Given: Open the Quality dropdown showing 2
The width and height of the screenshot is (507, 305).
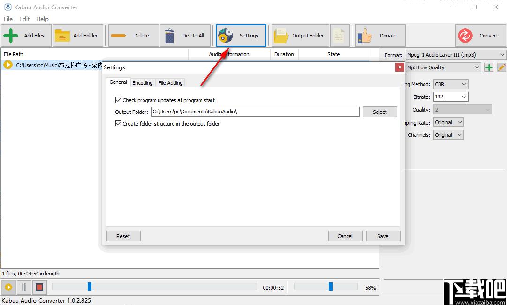Looking at the screenshot, I should 462,110.
